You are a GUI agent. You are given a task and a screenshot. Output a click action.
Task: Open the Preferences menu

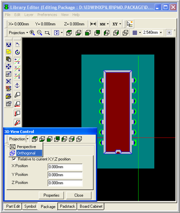click(47, 15)
